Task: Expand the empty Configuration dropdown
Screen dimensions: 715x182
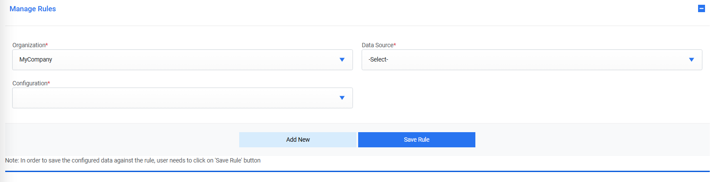Action: [182, 98]
